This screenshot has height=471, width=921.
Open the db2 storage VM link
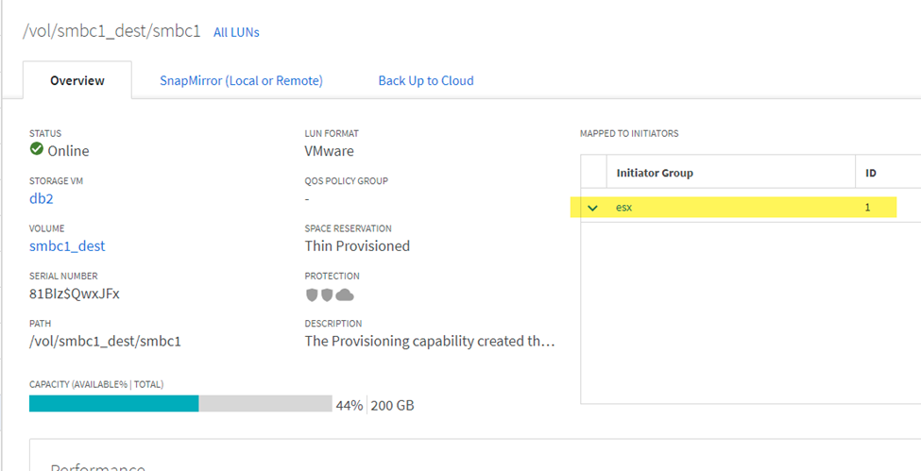coord(43,198)
